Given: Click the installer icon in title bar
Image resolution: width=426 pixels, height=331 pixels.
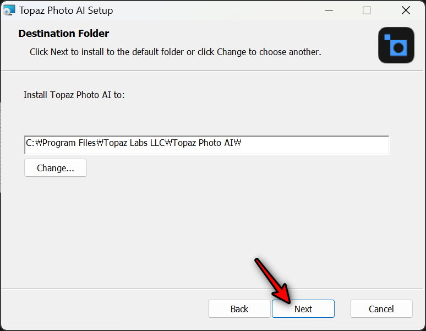Looking at the screenshot, I should [x=9, y=10].
